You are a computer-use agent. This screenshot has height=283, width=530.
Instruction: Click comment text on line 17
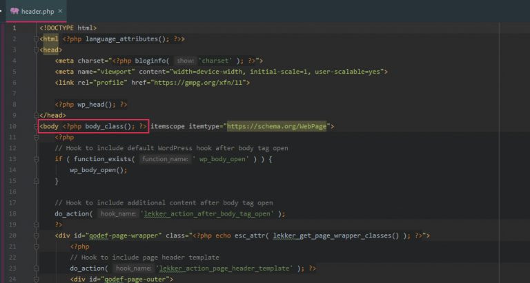[x=164, y=202]
